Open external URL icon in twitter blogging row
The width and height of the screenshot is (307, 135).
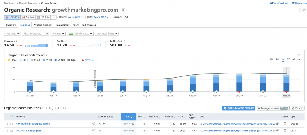coord(277,130)
